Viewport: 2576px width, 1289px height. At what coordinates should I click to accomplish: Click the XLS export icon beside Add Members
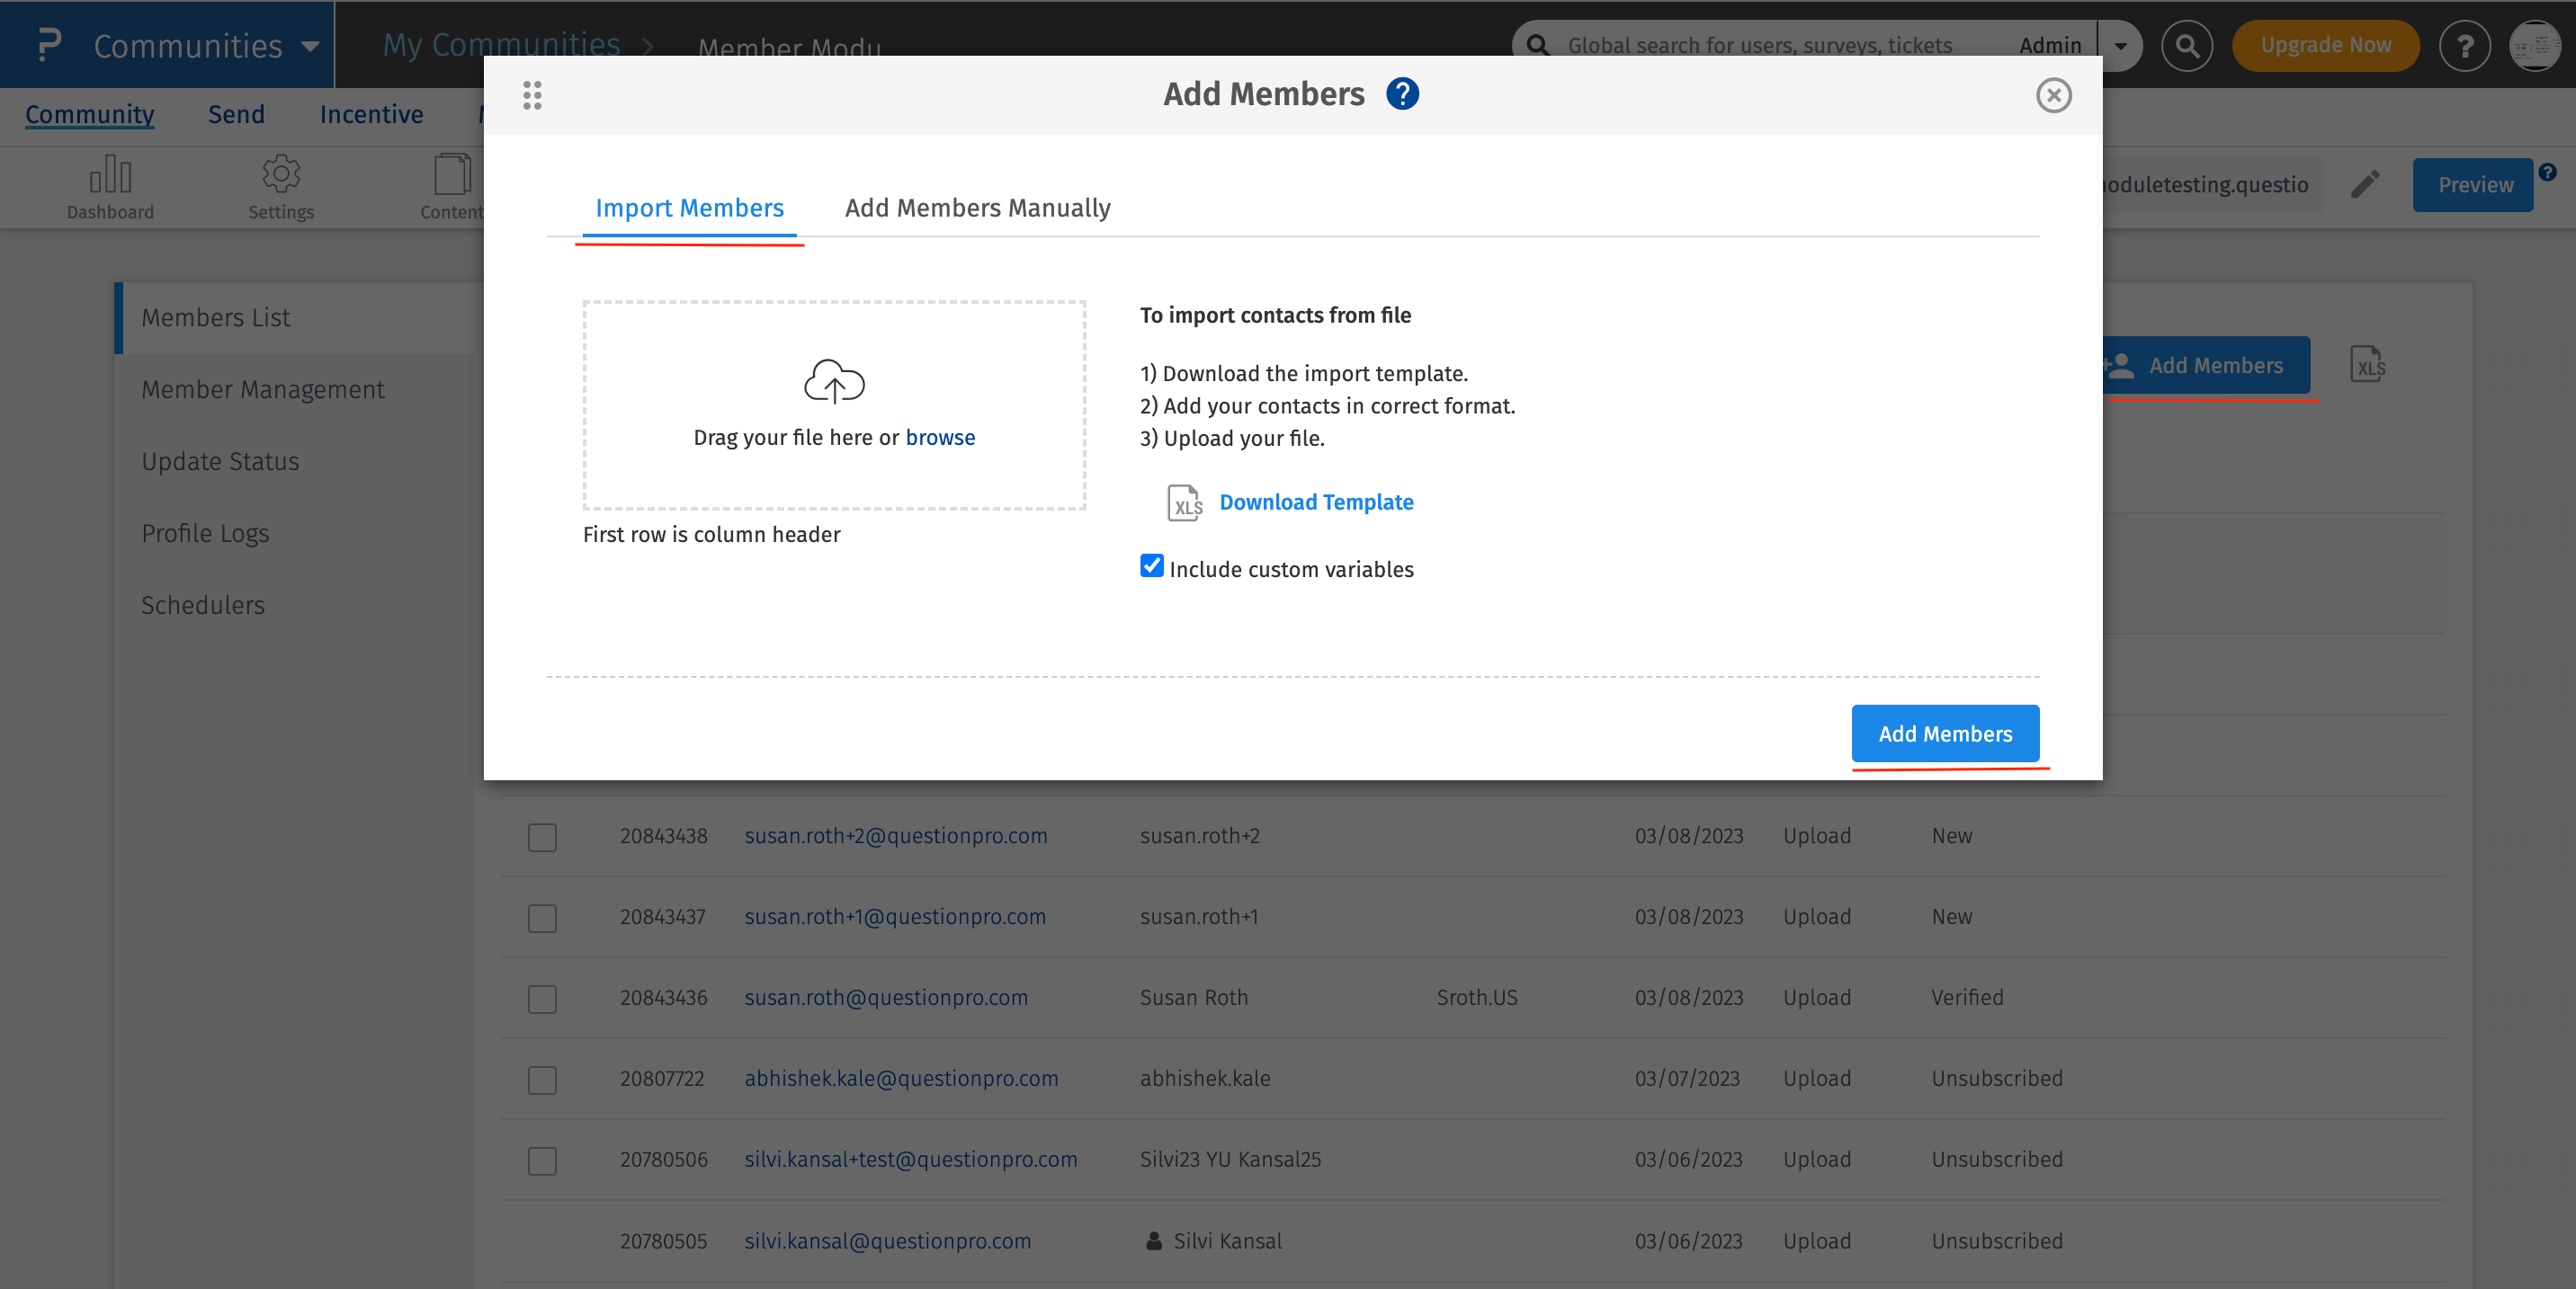tap(2366, 365)
